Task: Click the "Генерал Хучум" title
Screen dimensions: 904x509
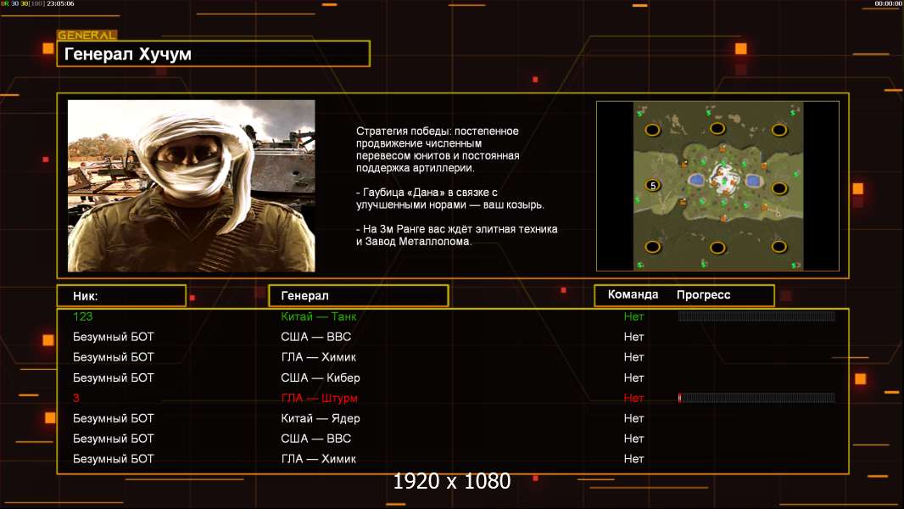Action: [x=127, y=54]
